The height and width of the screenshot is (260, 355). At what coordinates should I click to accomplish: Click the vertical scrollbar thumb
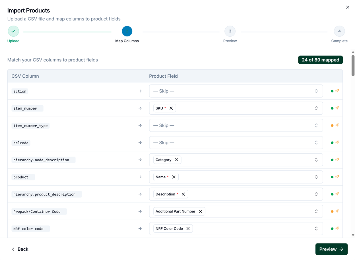pyautogui.click(x=353, y=65)
